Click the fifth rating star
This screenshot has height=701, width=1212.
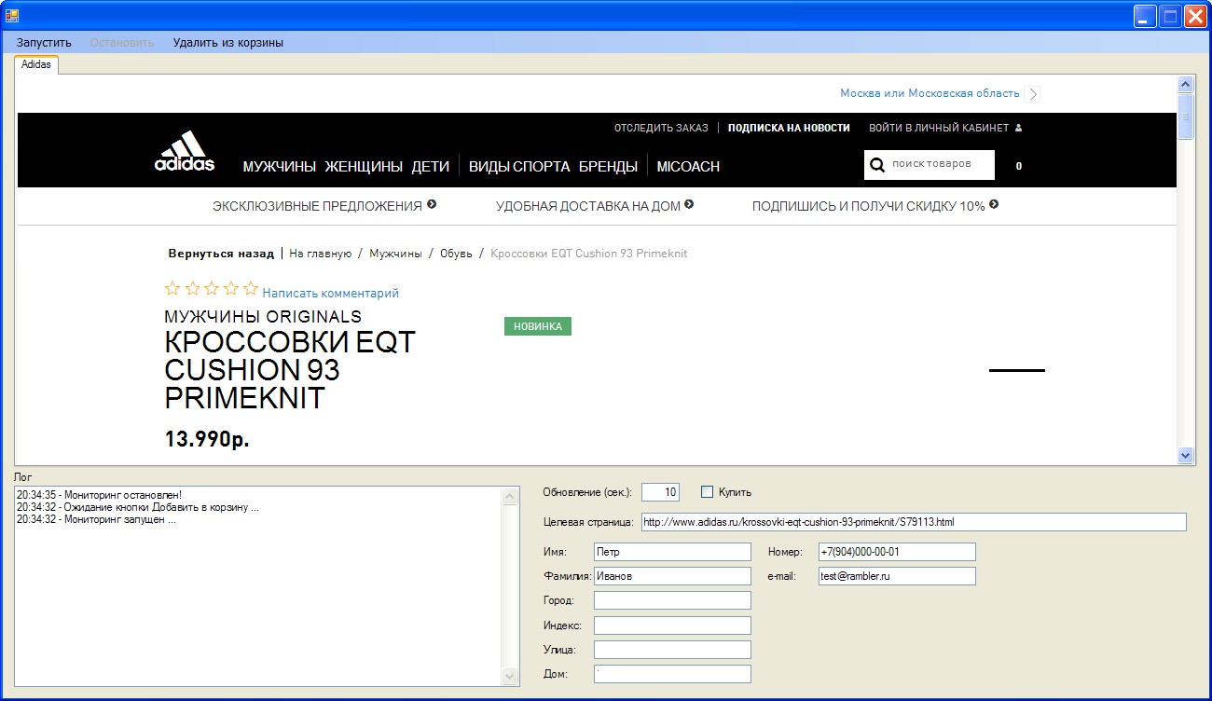[x=250, y=288]
